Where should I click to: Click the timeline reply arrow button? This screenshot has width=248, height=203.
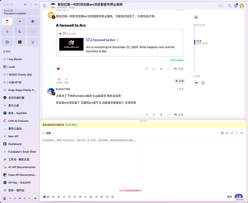(x=196, y=83)
